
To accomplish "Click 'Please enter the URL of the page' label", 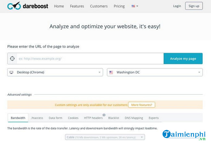I will click(x=43, y=46).
